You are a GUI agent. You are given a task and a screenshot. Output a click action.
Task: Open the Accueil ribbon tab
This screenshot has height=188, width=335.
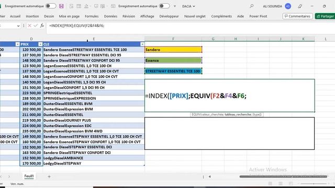tap(15, 16)
